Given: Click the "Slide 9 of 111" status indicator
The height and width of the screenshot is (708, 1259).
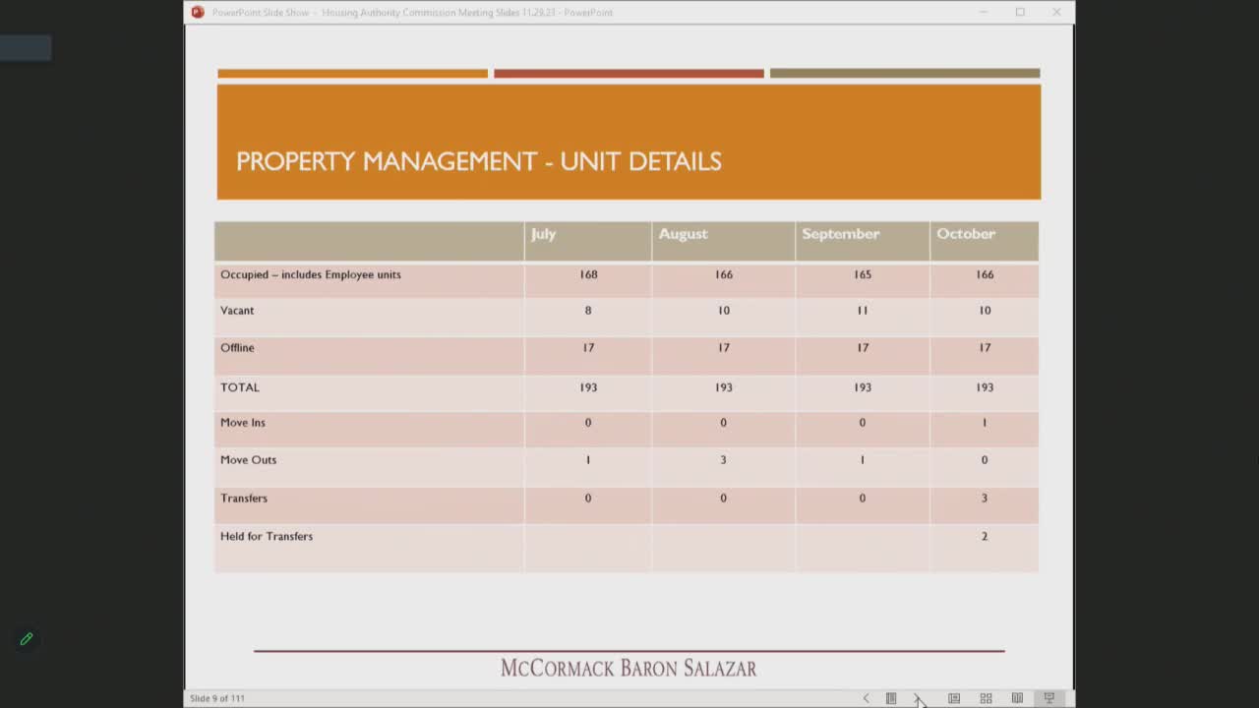Looking at the screenshot, I should [217, 698].
